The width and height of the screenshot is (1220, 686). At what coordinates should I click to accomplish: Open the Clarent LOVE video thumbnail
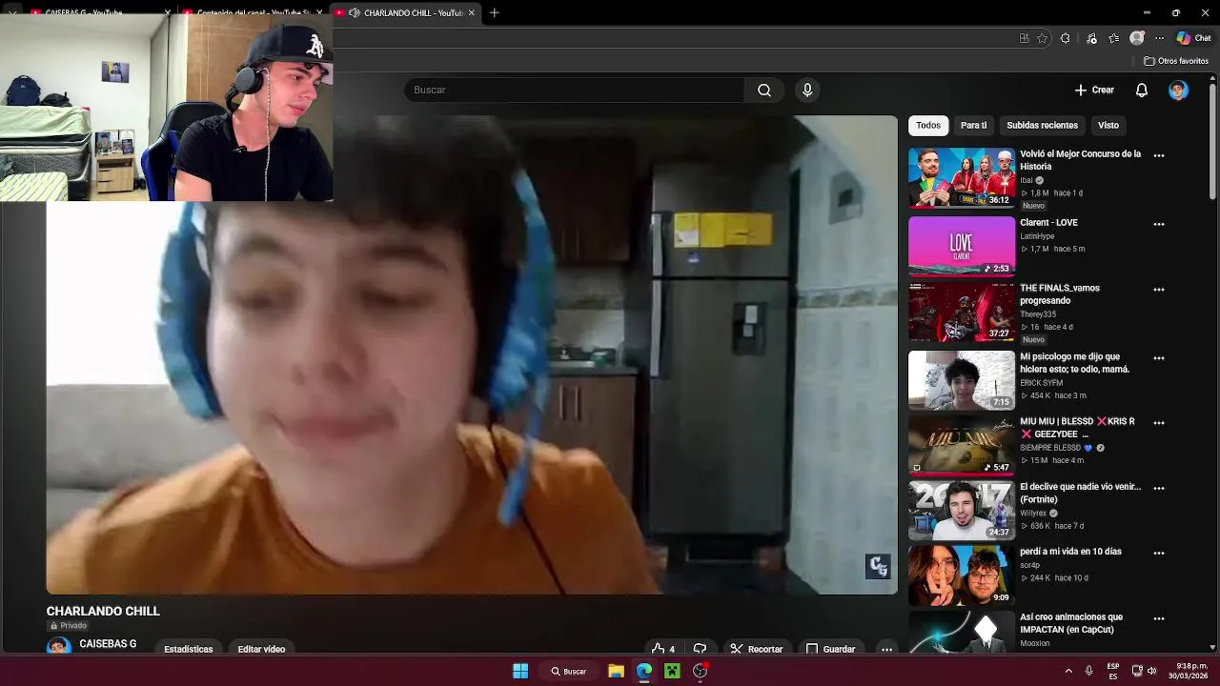tap(962, 246)
